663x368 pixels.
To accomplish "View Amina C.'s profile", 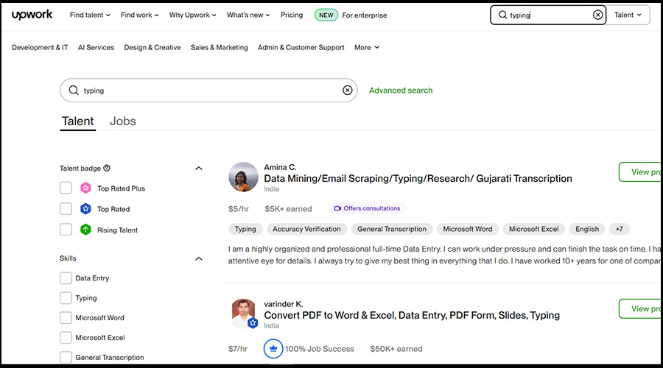I will pyautogui.click(x=639, y=172).
